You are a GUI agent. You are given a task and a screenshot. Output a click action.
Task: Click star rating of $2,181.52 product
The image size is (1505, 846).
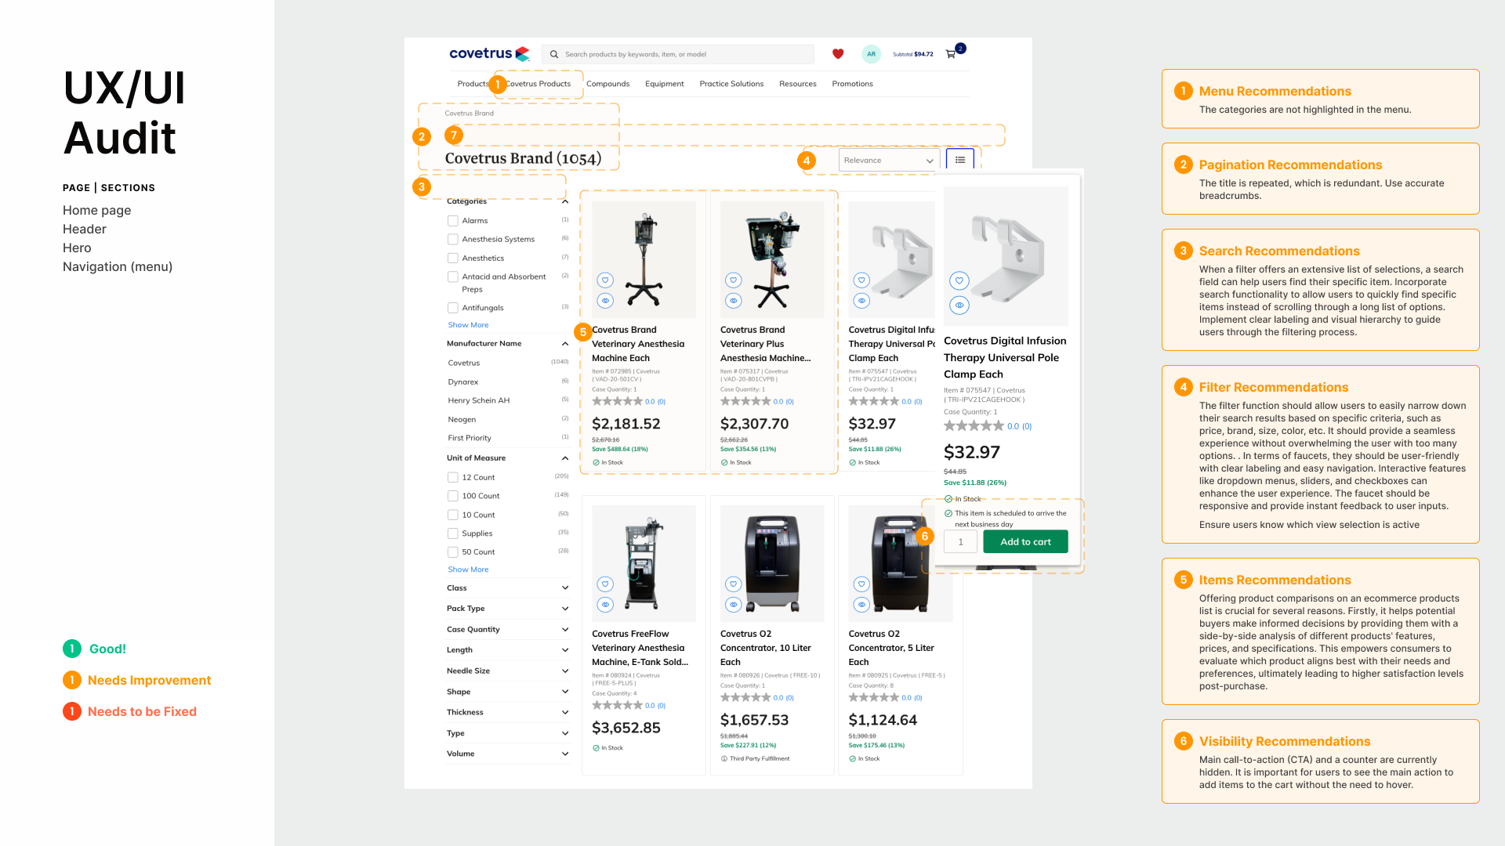click(618, 401)
